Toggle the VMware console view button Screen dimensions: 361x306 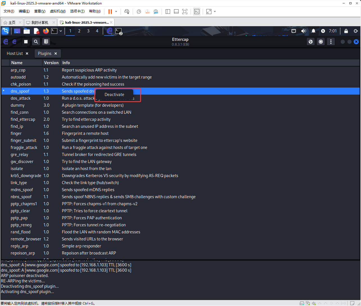(197, 12)
